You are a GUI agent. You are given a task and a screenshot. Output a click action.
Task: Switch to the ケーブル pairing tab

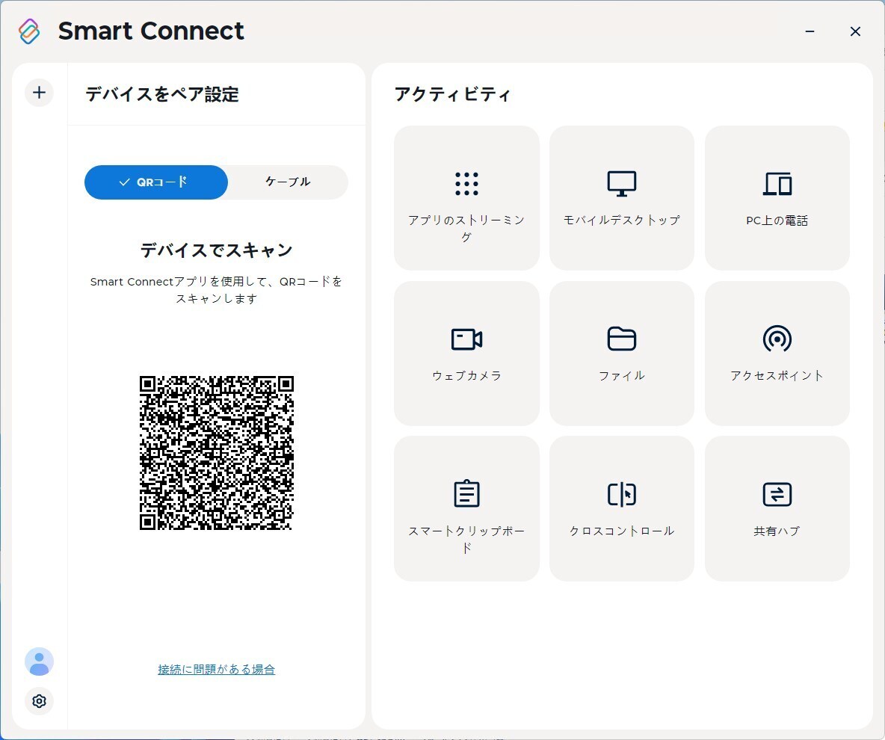coord(288,182)
